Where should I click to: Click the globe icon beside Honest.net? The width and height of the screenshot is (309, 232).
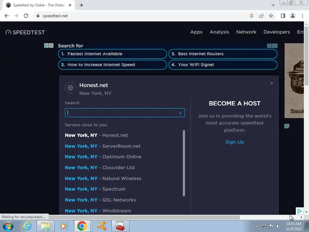70,88
